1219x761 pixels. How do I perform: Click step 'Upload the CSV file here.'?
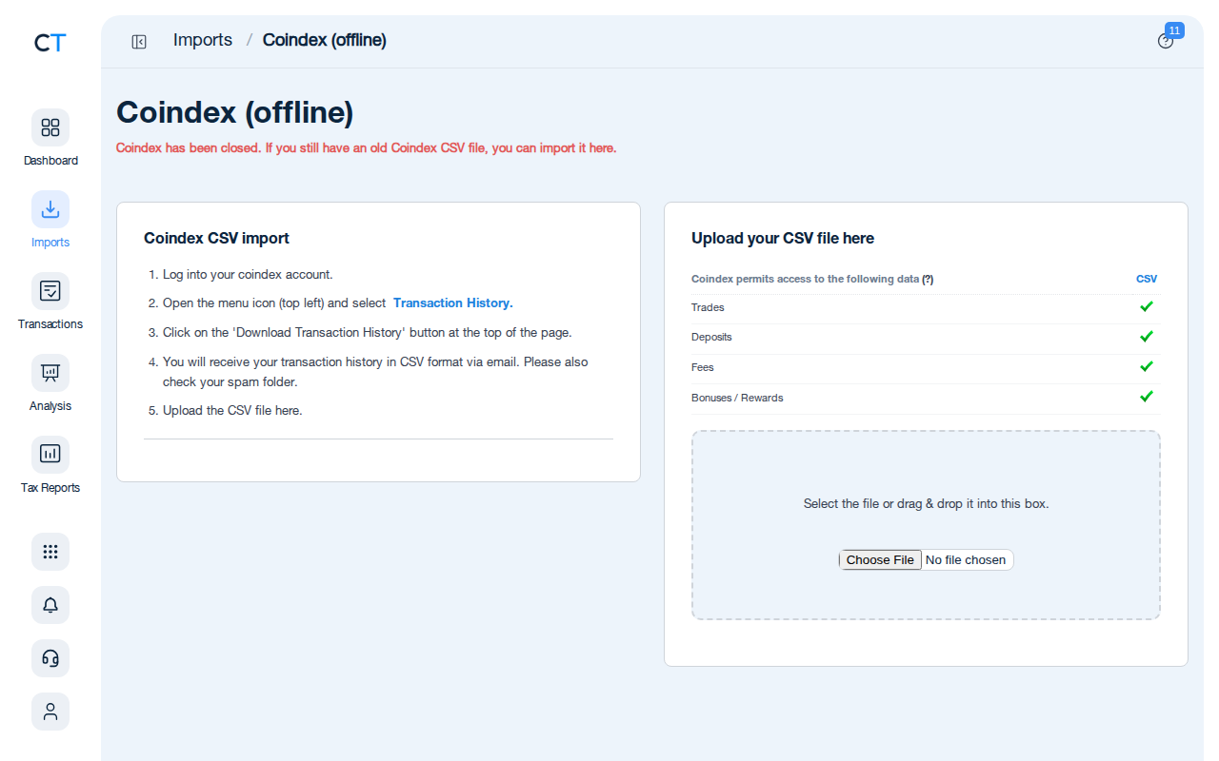[x=232, y=410]
